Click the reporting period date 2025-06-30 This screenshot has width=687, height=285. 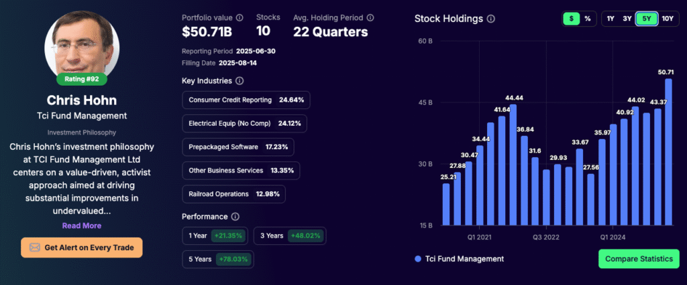click(256, 51)
